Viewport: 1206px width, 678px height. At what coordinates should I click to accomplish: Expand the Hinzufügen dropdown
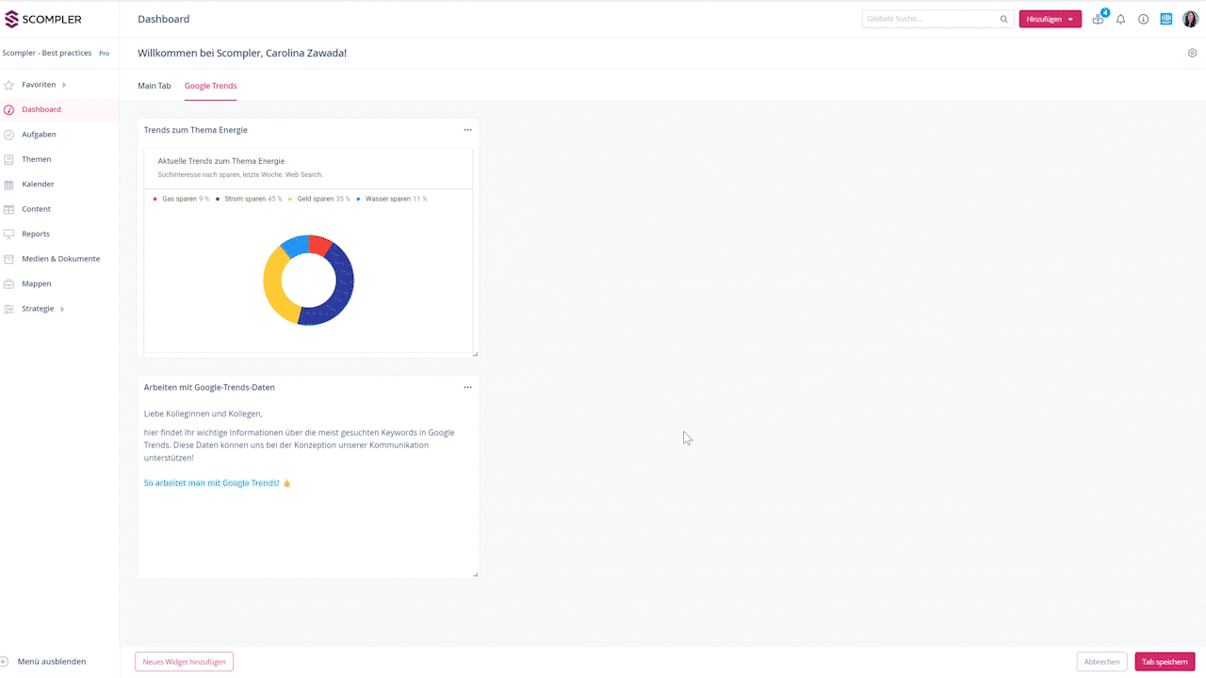click(1050, 19)
